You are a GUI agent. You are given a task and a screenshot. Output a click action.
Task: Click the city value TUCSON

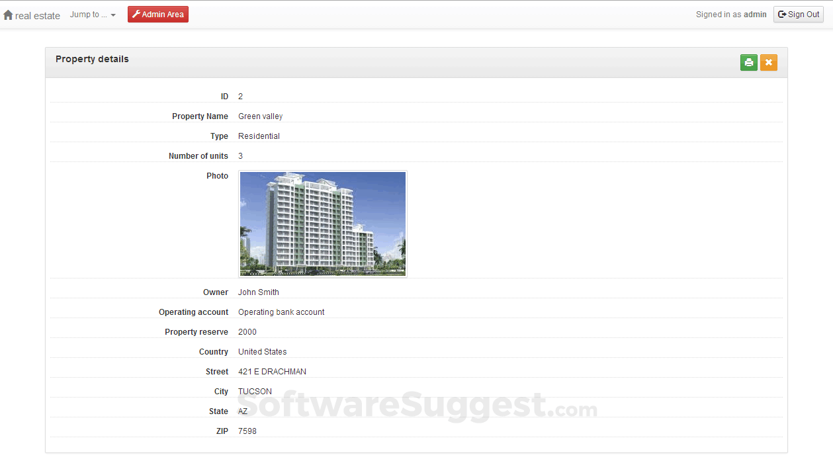click(x=255, y=392)
